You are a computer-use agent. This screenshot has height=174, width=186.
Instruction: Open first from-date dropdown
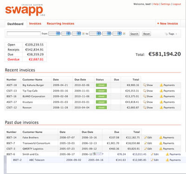tap(54, 33)
